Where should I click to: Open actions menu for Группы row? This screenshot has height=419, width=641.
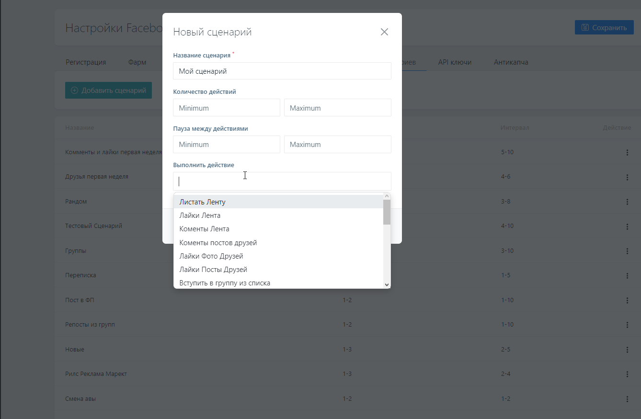coord(627,251)
